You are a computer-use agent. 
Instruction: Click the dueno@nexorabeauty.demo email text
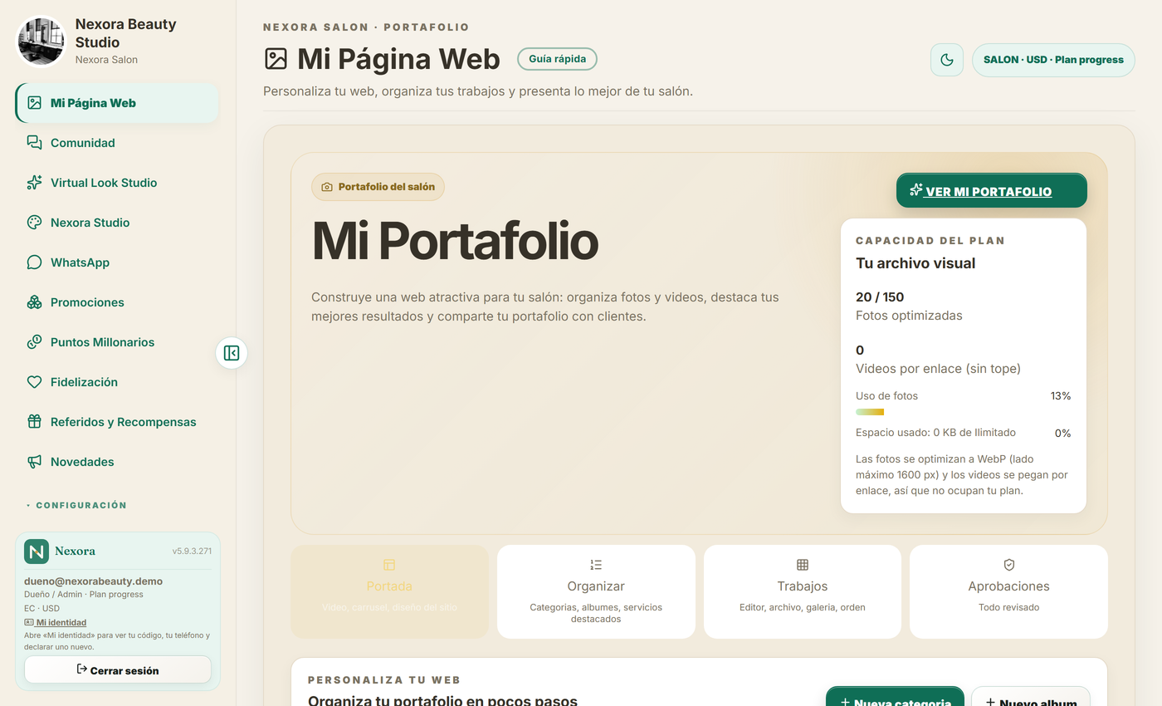coord(93,581)
